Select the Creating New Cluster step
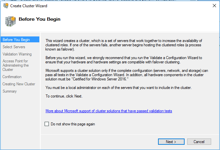 [19, 84]
